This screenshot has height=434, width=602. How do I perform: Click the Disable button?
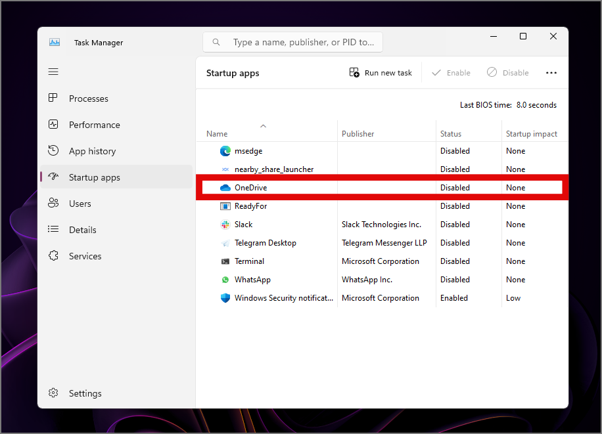(507, 72)
